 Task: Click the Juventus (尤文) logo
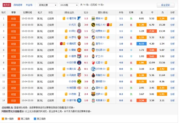tap(79, 25)
